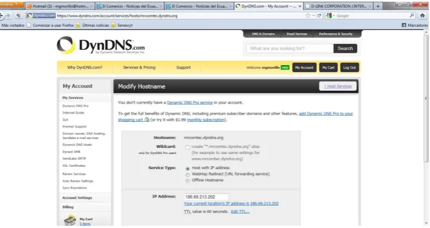Click the Últimas noticias feed bookmark
The height and width of the screenshot is (228, 430).
(92, 25)
